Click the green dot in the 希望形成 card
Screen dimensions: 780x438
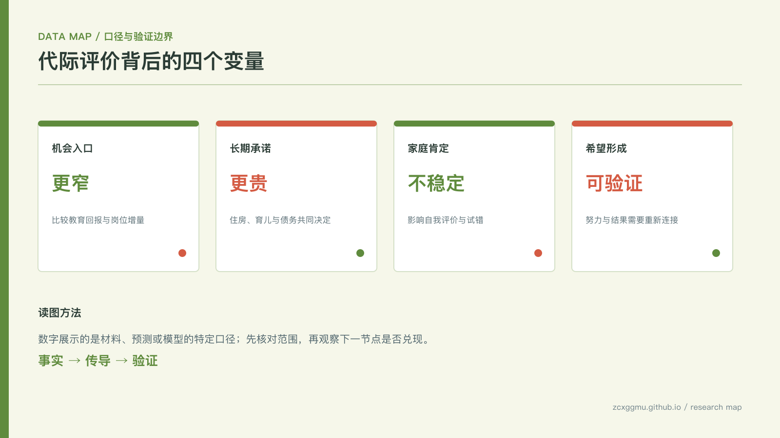pyautogui.click(x=716, y=253)
